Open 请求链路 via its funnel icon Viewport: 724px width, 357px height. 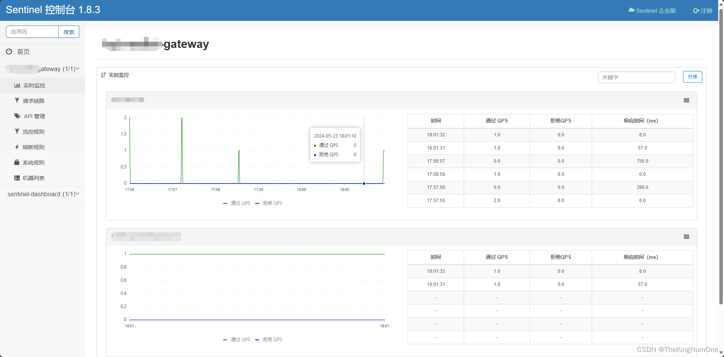click(x=17, y=100)
